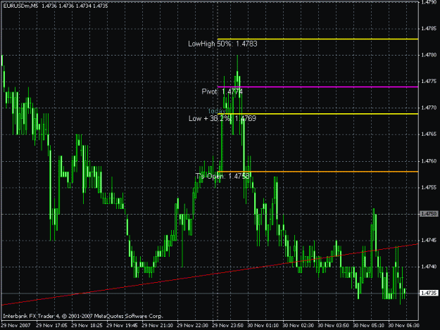Click the Interbank FX Trader copyright text
This screenshot has width=440, height=330.
[83, 316]
